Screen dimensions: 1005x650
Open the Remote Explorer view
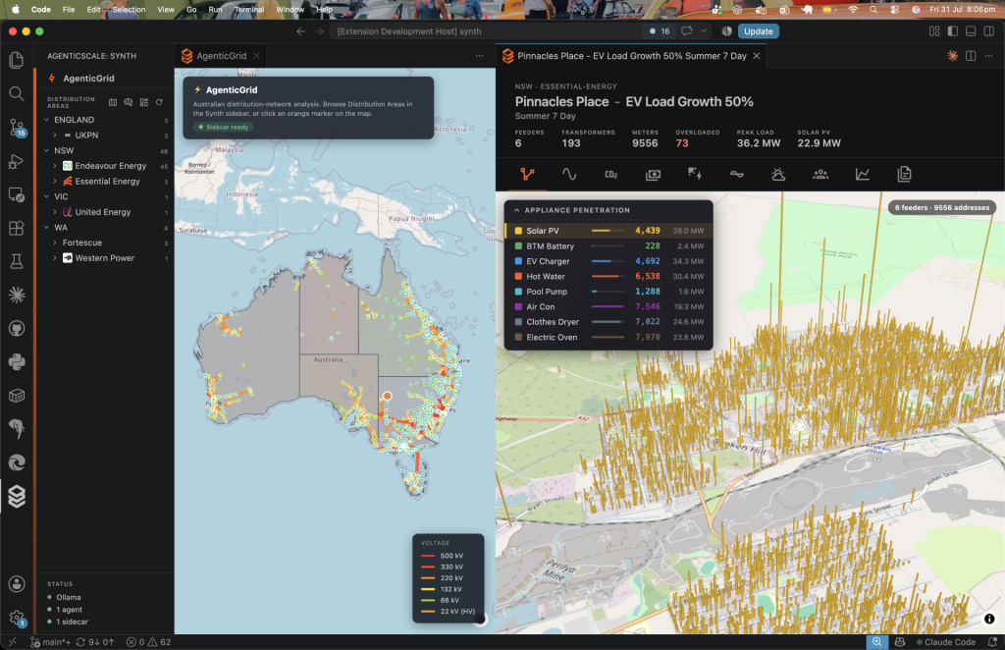[x=17, y=194]
